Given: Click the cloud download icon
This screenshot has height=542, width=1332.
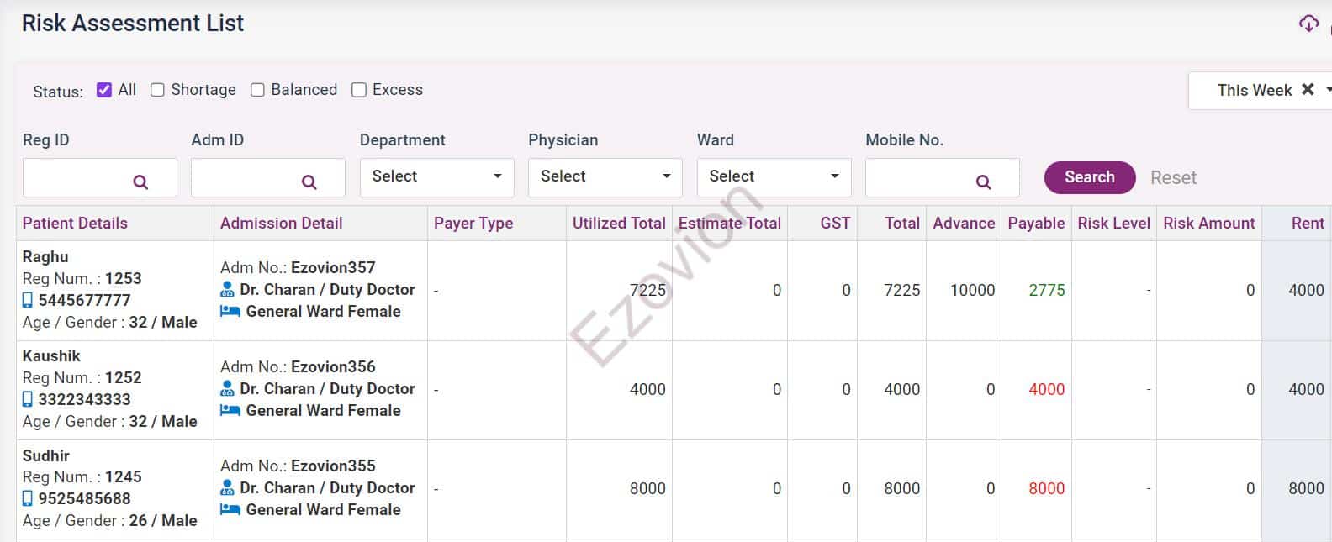Looking at the screenshot, I should [1308, 24].
